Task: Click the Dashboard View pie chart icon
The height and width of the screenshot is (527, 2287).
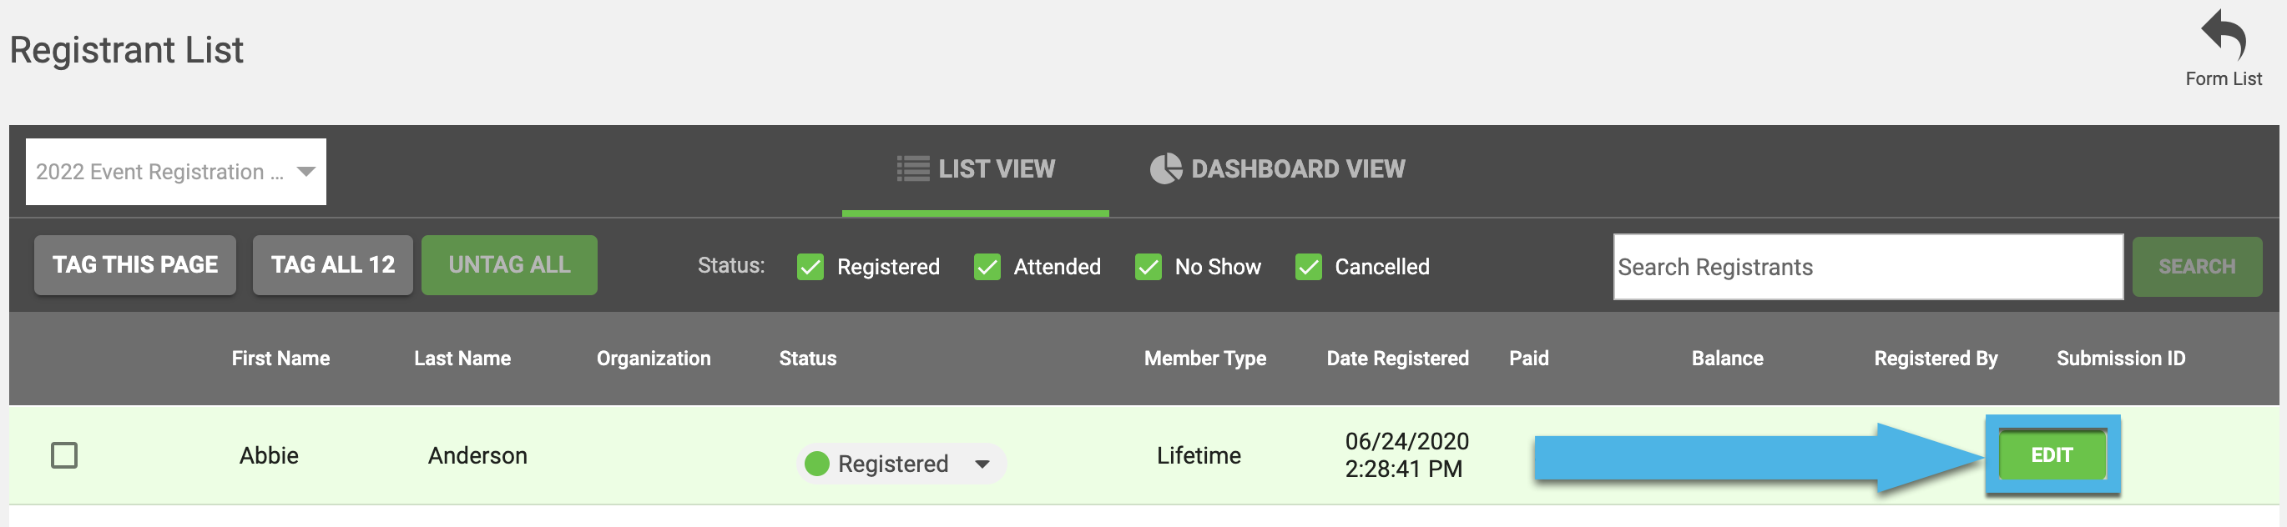Action: 1166,168
